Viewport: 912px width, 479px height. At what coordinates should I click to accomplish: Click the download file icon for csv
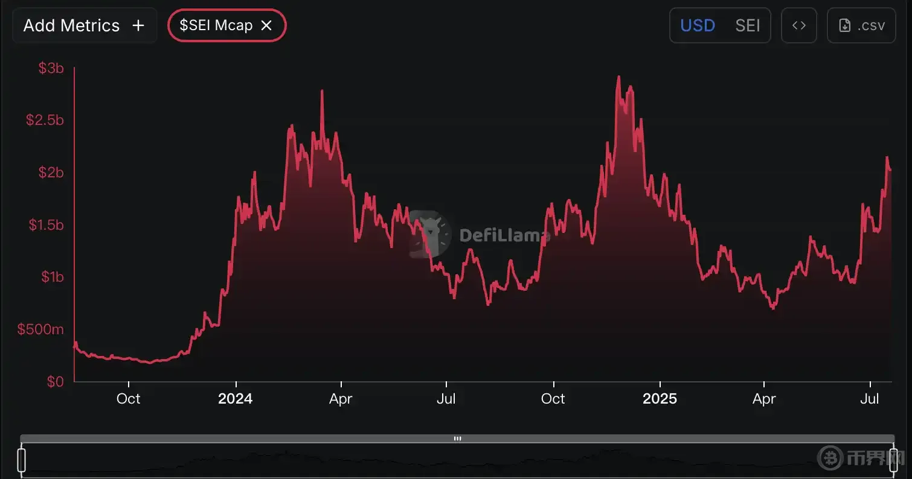click(845, 25)
